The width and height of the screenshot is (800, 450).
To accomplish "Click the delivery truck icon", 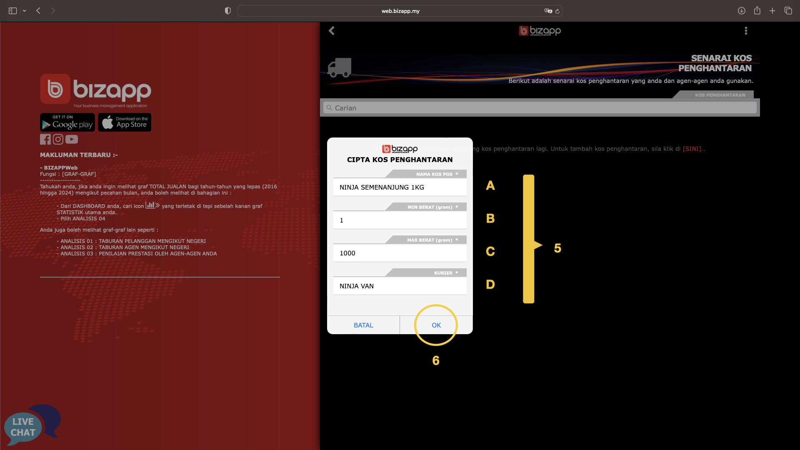I will [x=339, y=68].
